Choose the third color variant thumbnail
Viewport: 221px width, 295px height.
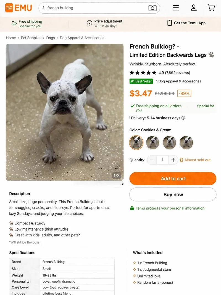(x=169, y=143)
